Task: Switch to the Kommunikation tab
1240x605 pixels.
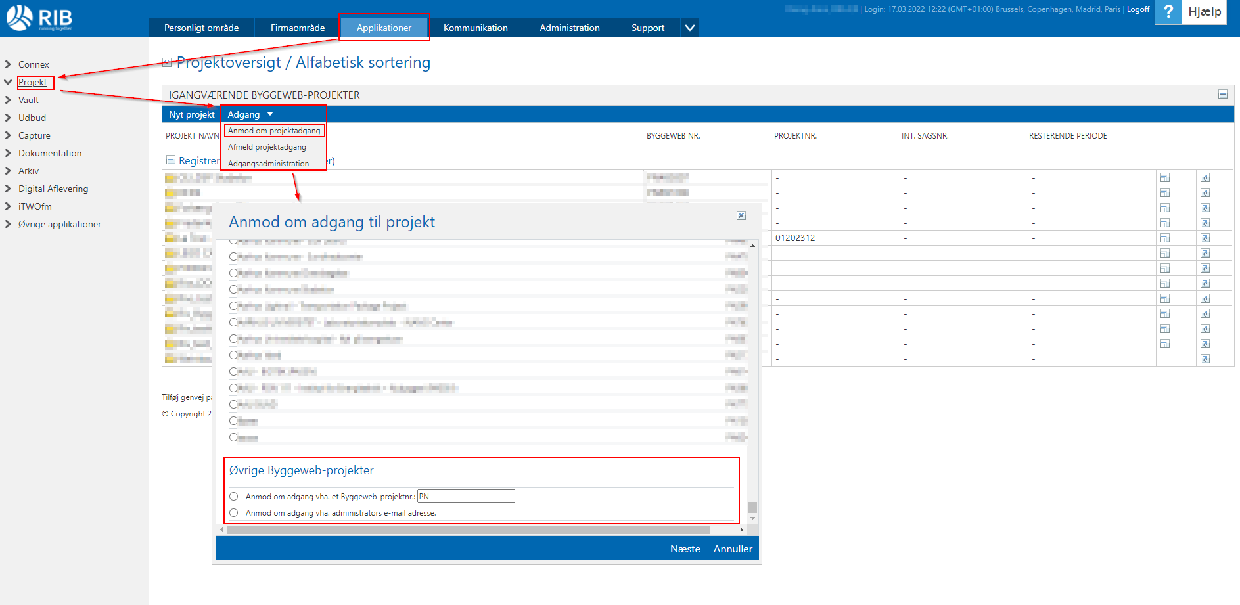Action: pyautogui.click(x=475, y=28)
